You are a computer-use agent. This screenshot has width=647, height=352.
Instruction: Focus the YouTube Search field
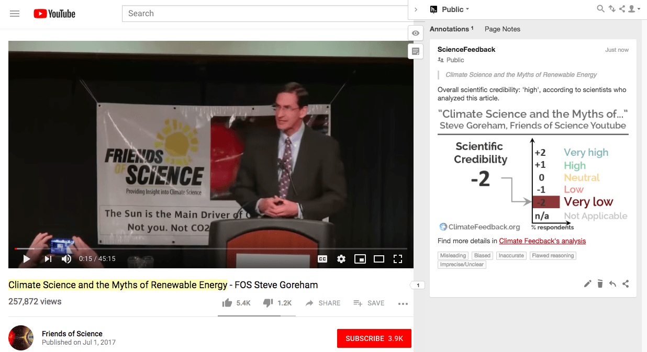[265, 14]
